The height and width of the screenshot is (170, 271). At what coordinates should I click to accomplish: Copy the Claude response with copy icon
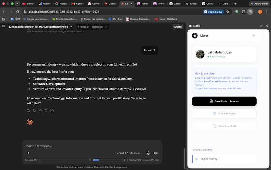click(28, 111)
